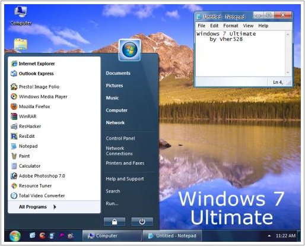Show hidden system tray icons arrow
This screenshot has width=305, height=246.
[x=269, y=236]
